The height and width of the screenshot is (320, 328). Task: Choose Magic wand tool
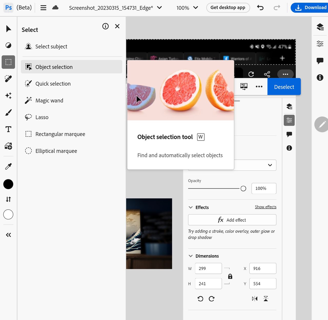pyautogui.click(x=71, y=100)
